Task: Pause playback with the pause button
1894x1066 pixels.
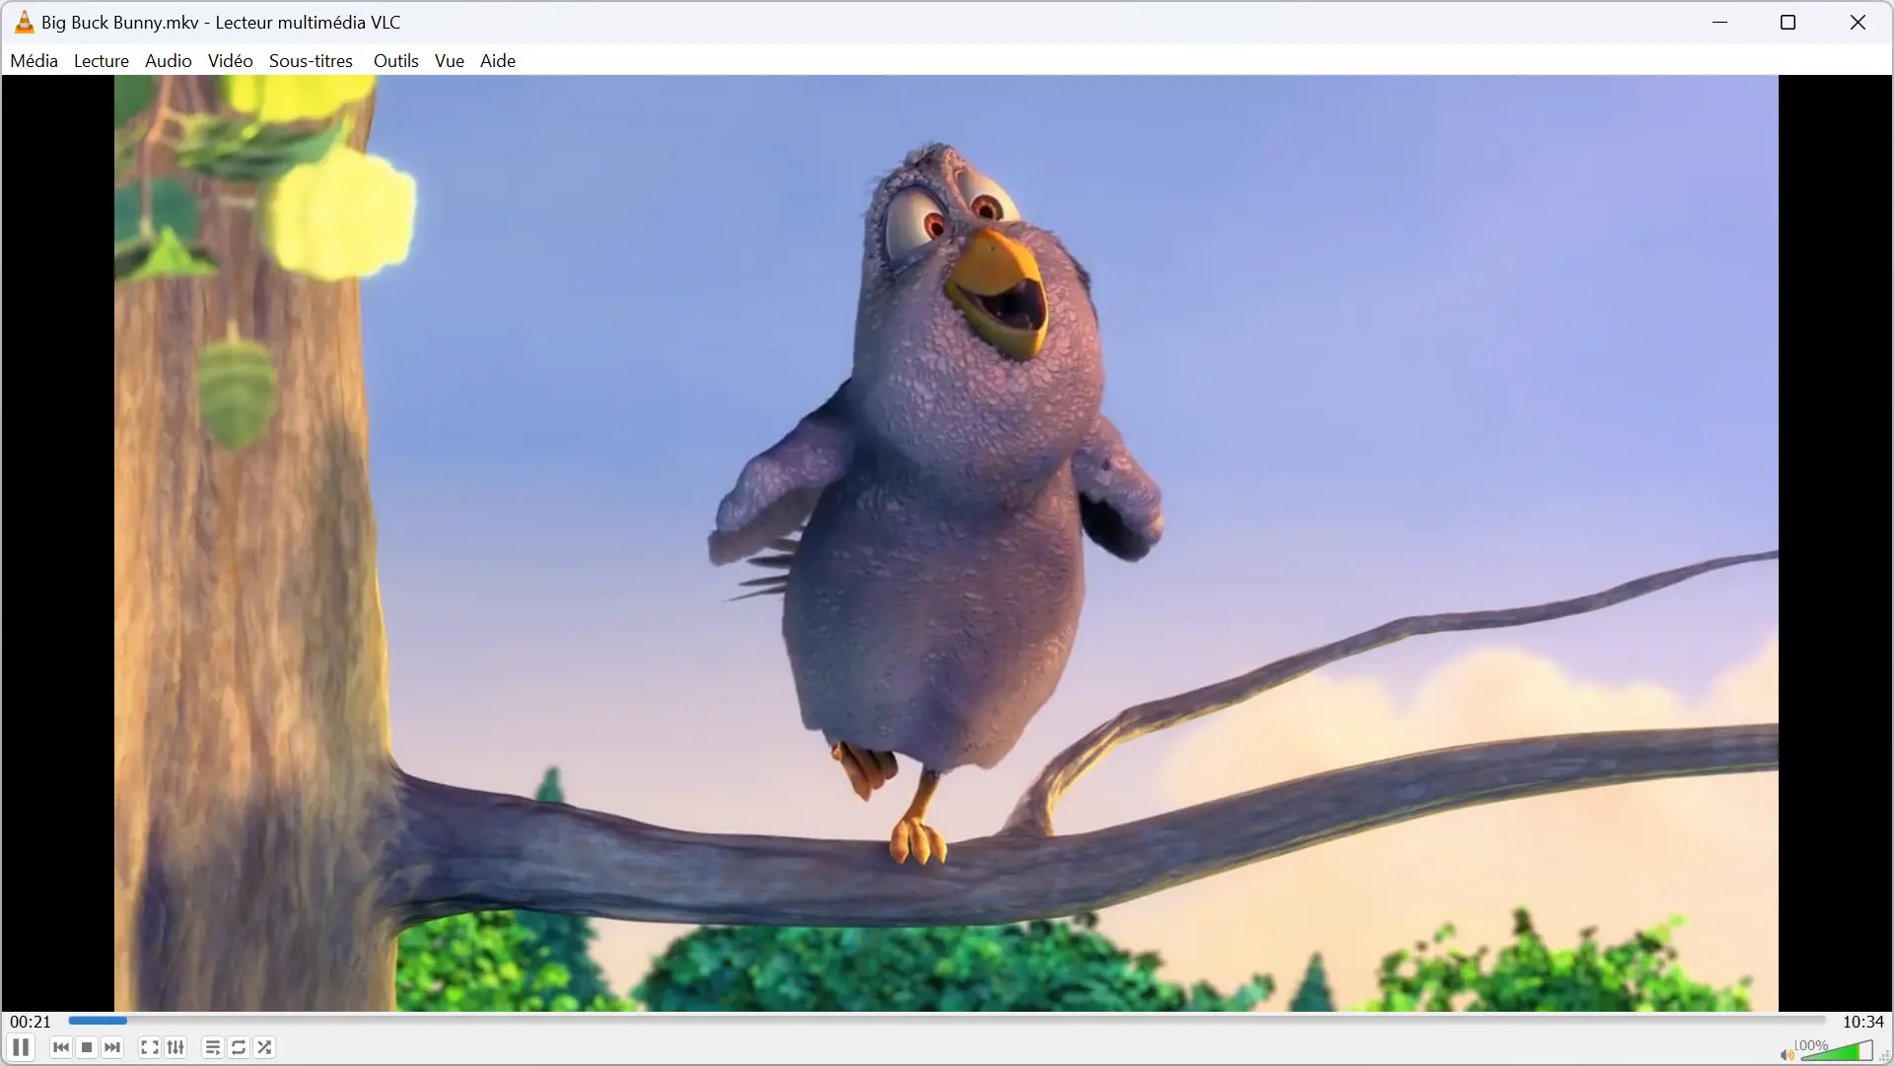Action: (x=21, y=1047)
